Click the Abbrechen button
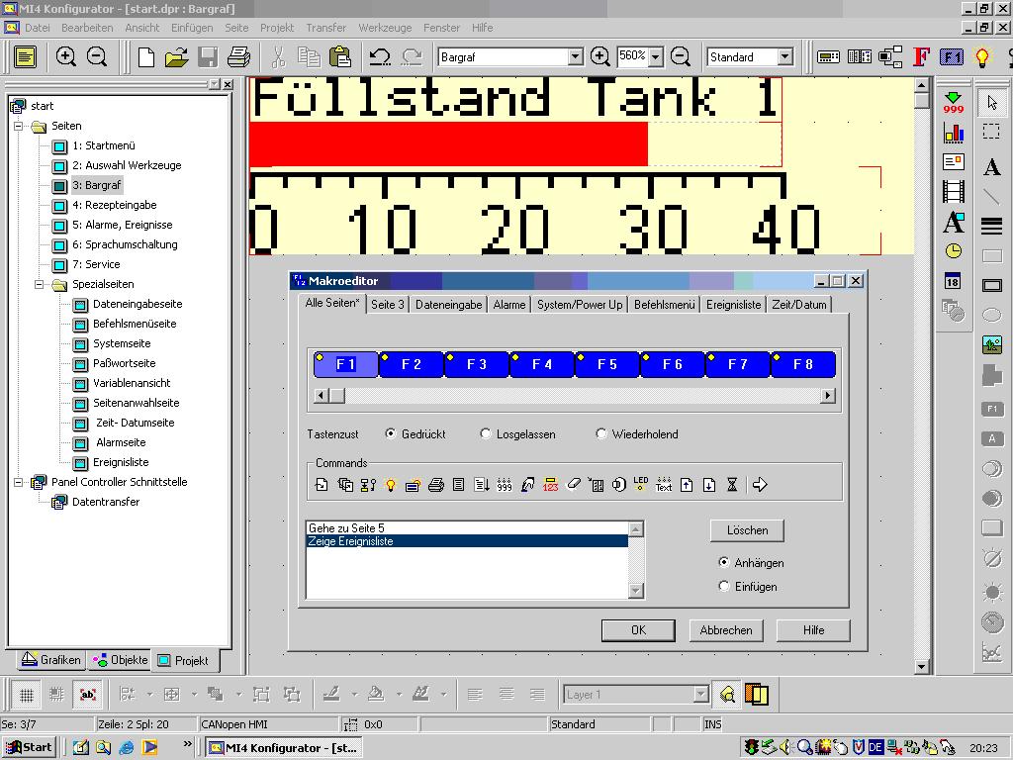The width and height of the screenshot is (1013, 760). [x=726, y=630]
